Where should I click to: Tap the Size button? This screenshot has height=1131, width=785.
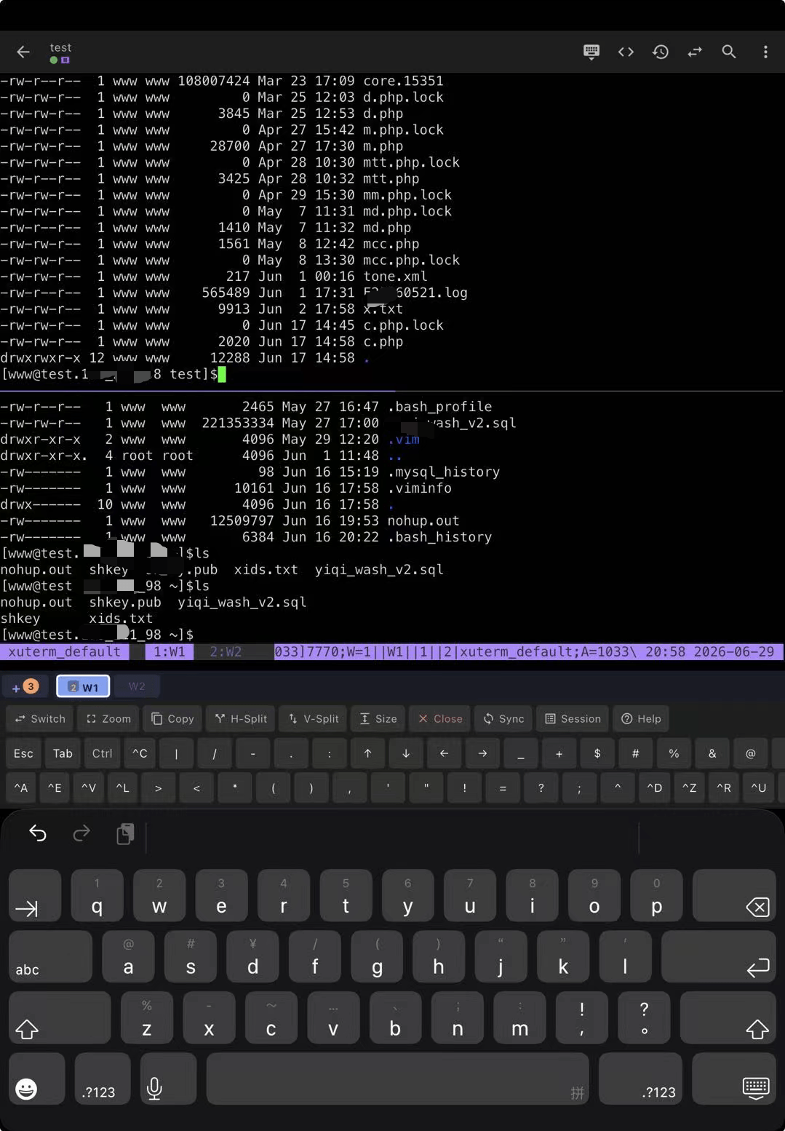tap(378, 718)
